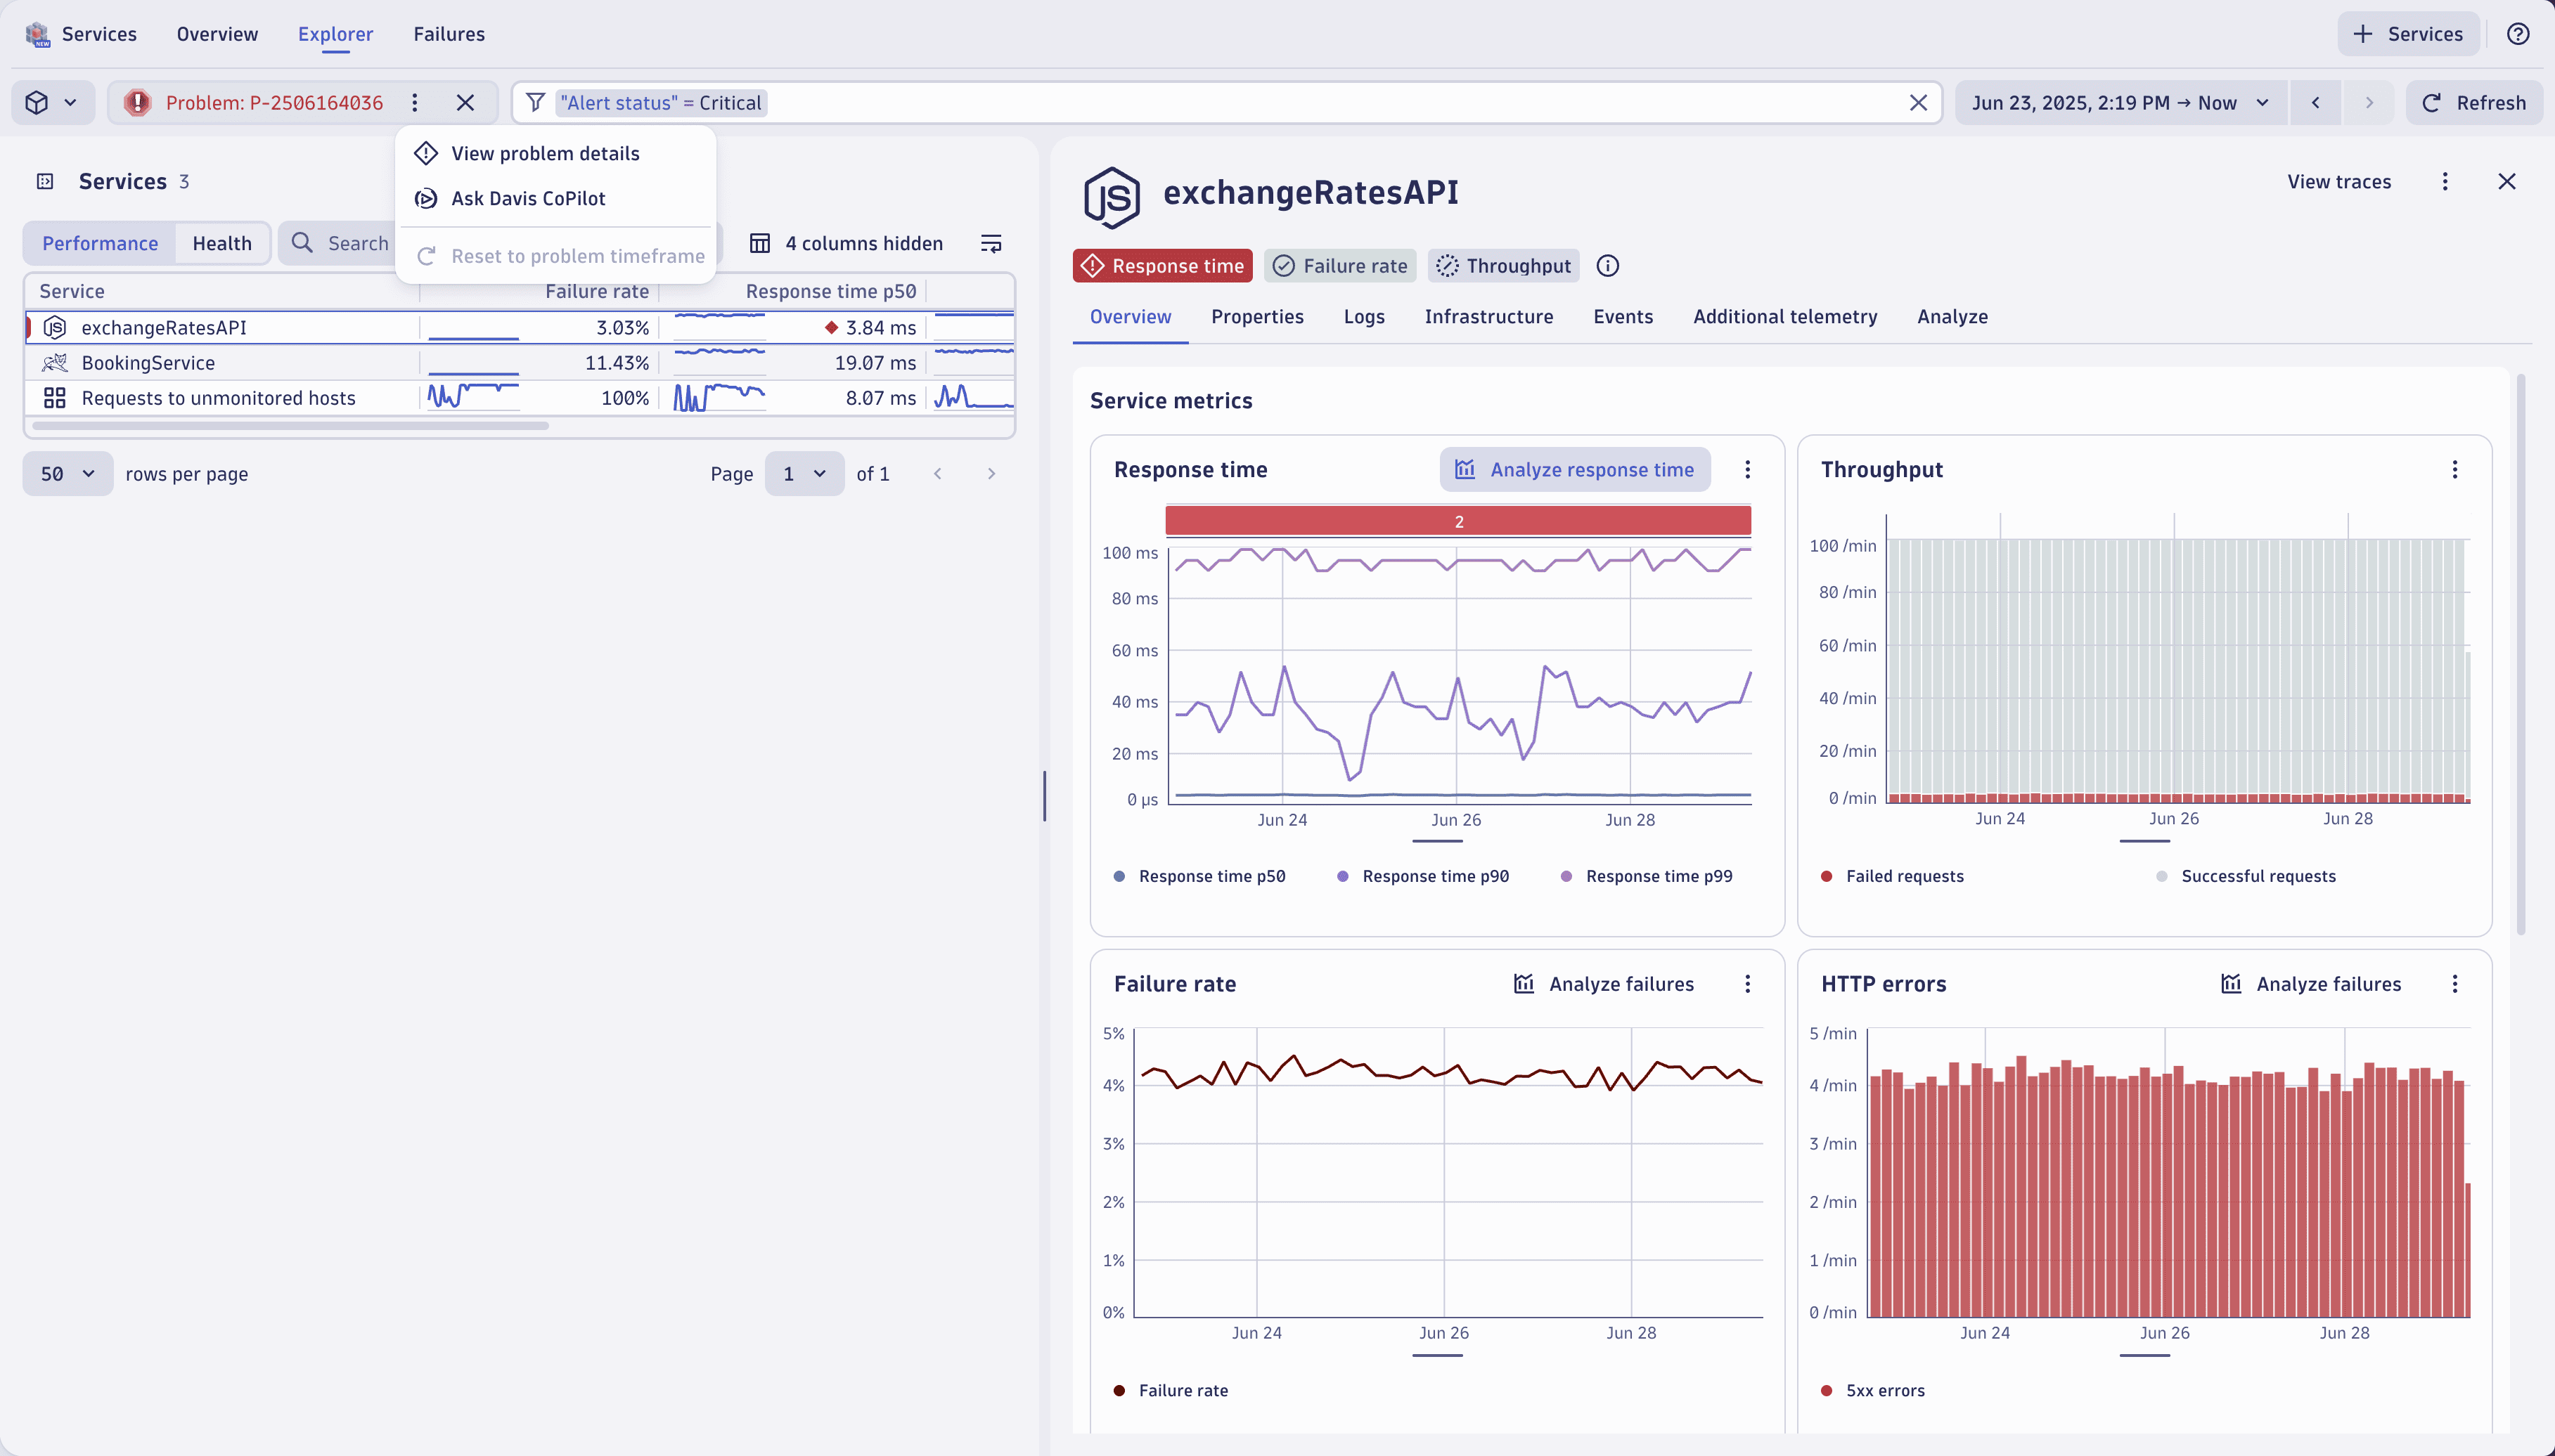Toggle Failure rate legend item
Screen dimensions: 2555x1456
(x=1171, y=1390)
